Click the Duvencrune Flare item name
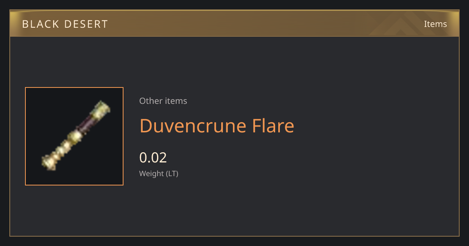This screenshot has width=469, height=246. (217, 126)
